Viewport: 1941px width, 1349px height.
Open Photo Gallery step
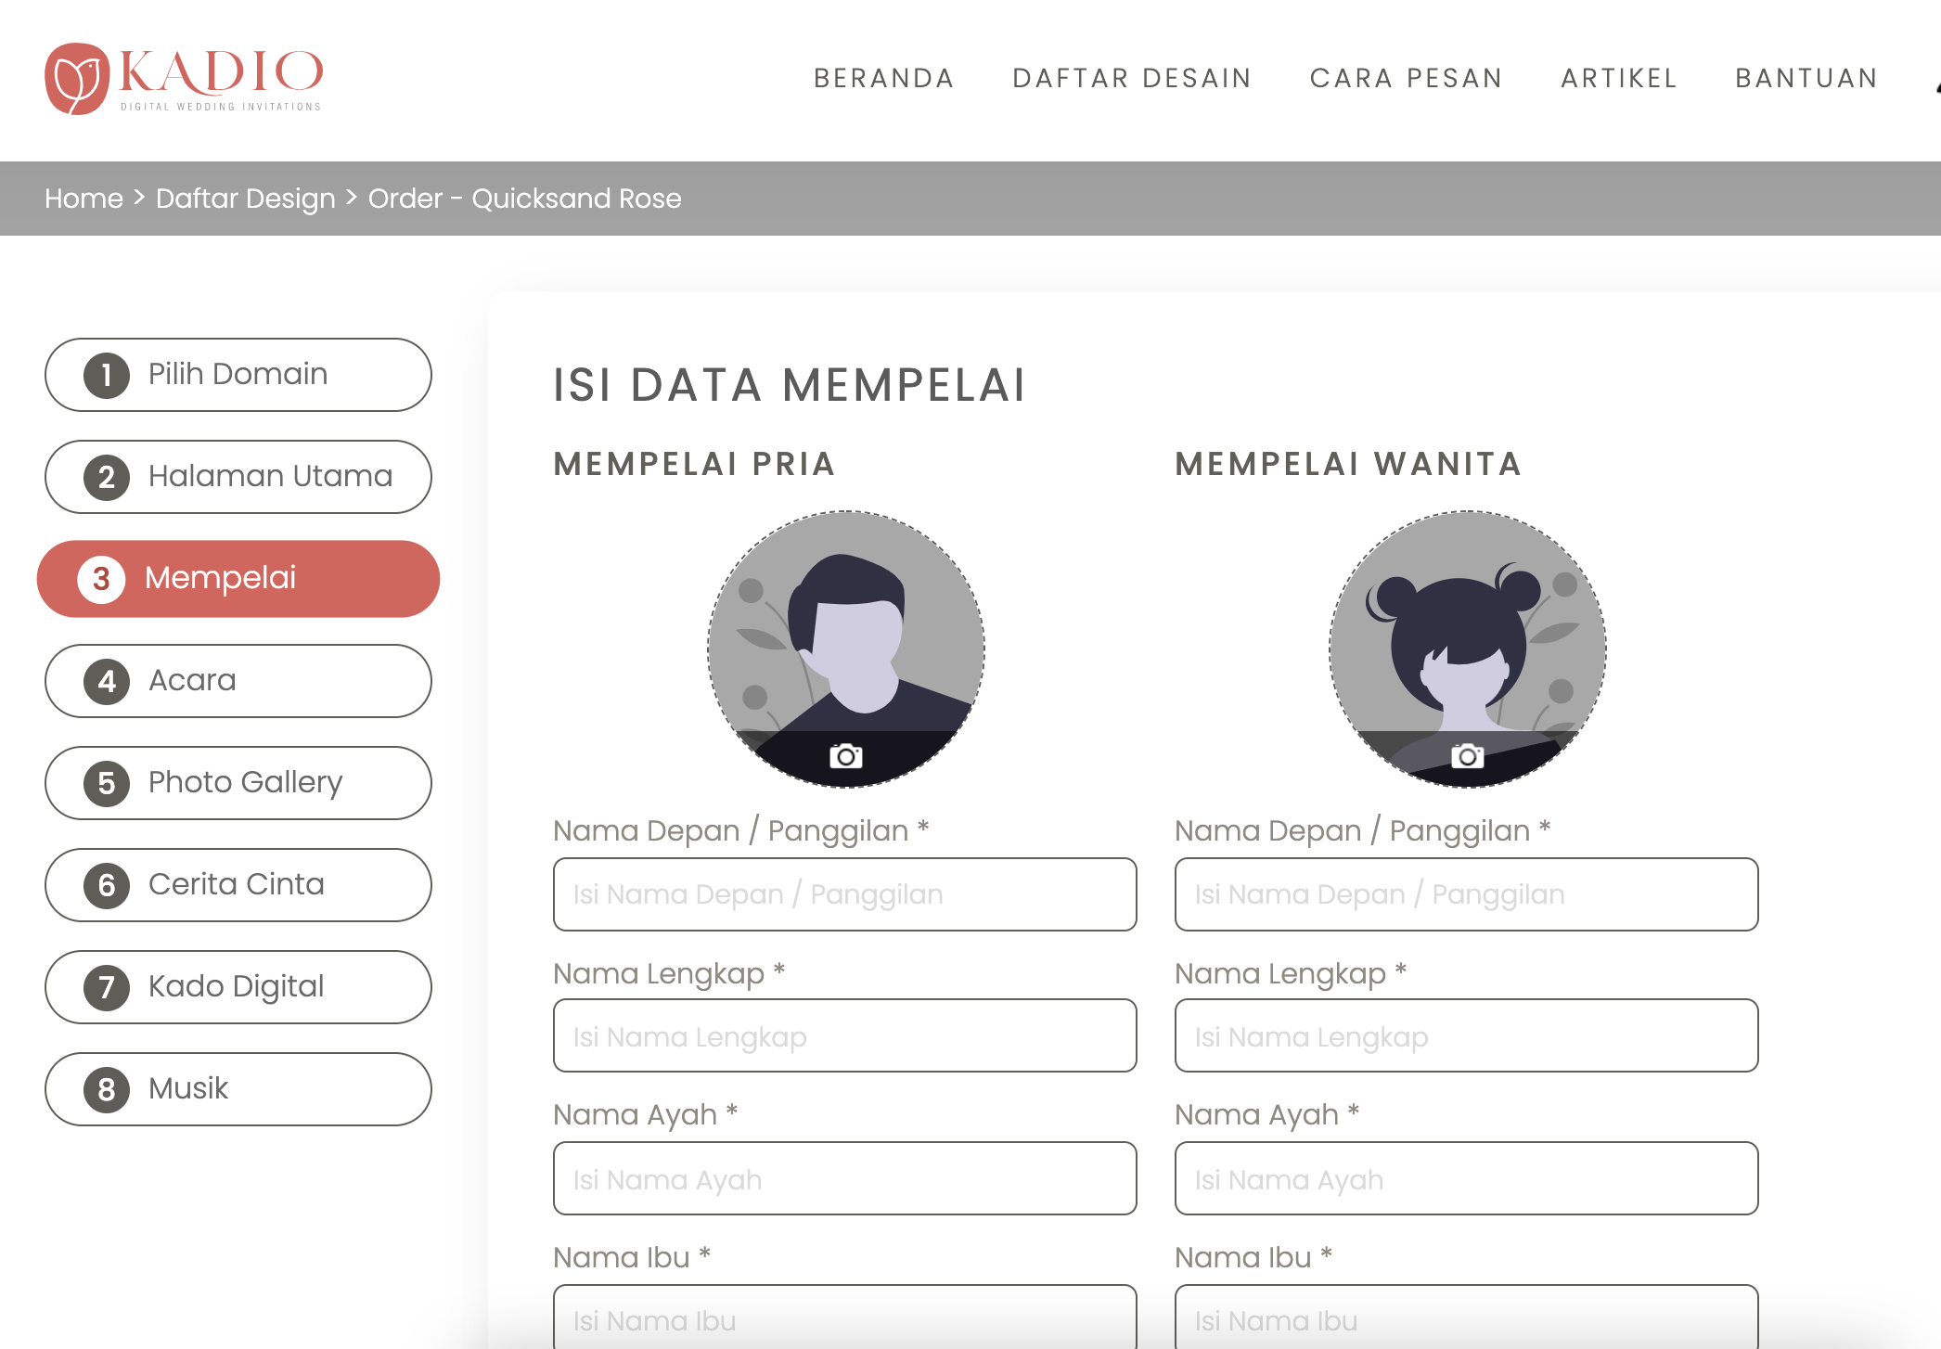tap(238, 783)
